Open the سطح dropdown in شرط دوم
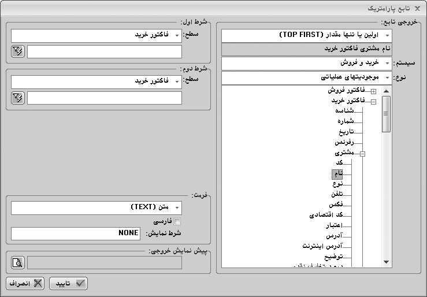Viewport: 427px width, 297px height. point(177,82)
